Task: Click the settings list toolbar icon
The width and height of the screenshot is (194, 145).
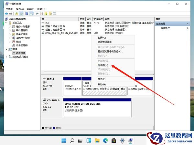Action: (x=55, y=14)
